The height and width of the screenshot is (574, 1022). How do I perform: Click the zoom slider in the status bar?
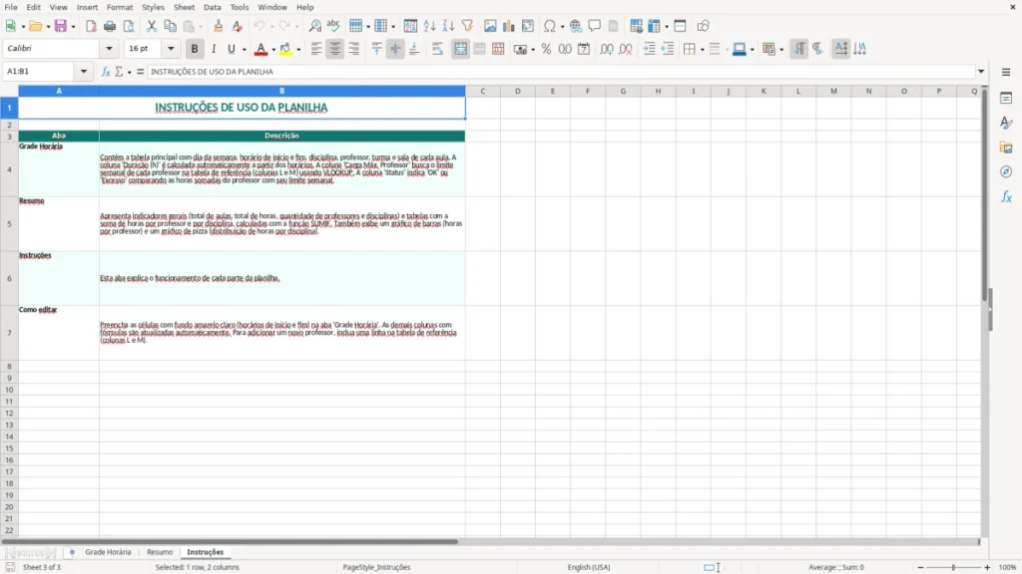(953, 567)
